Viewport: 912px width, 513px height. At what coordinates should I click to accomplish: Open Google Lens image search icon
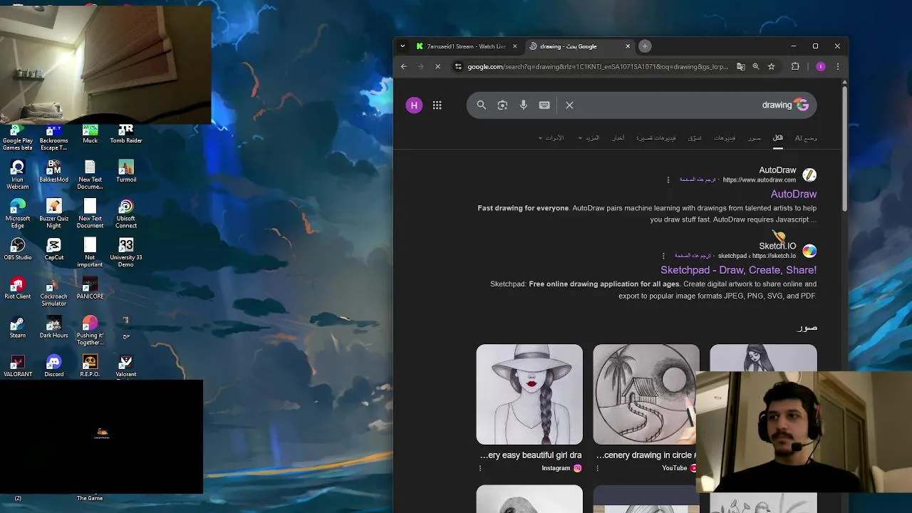point(502,105)
